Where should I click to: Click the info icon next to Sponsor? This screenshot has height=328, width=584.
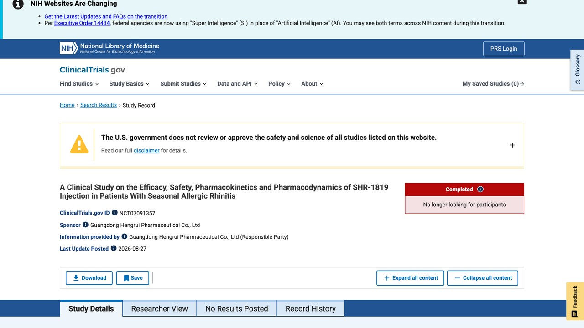pos(85,225)
